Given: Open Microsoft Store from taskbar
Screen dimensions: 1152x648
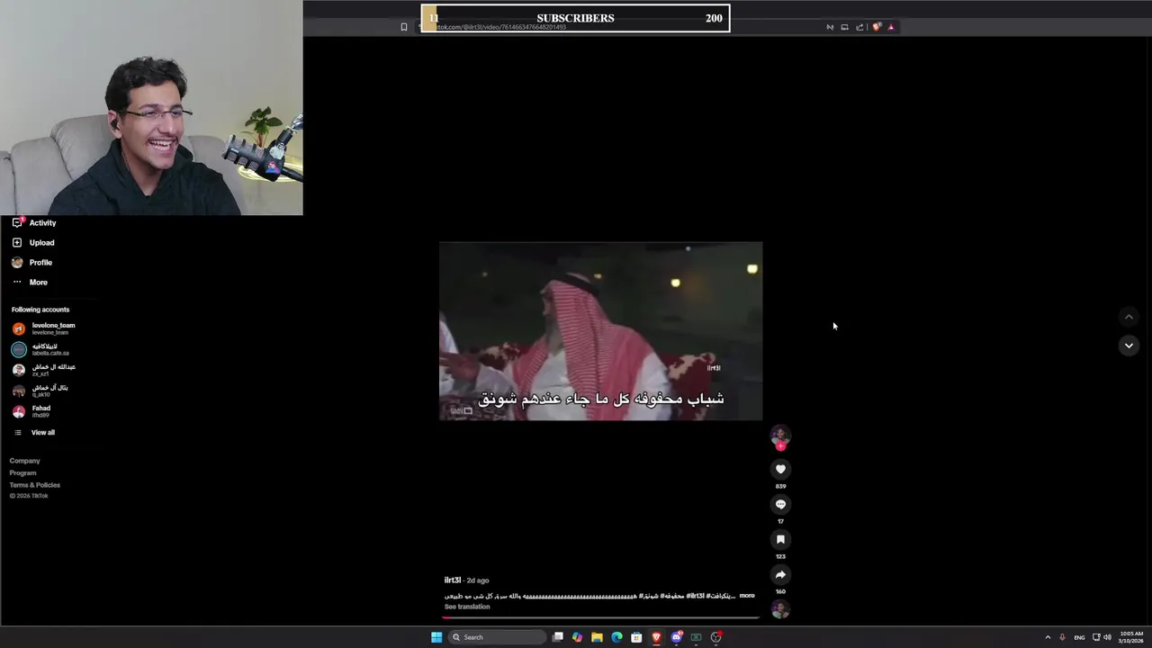Looking at the screenshot, I should pyautogui.click(x=636, y=637).
